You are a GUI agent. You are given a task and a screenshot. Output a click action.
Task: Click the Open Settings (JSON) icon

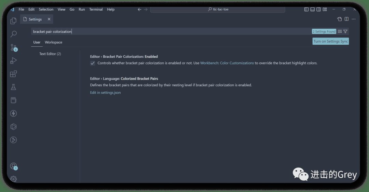click(x=339, y=19)
